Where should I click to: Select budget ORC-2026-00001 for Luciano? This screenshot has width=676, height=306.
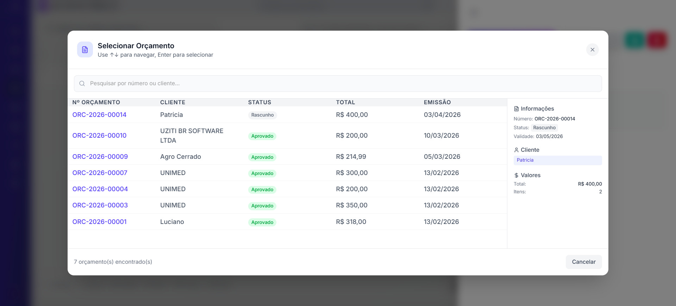(x=99, y=222)
